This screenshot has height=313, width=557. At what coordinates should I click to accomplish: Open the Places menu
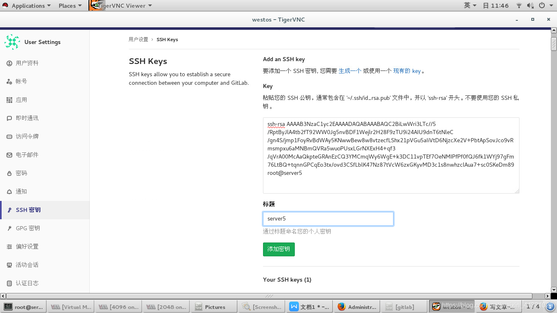(70, 6)
